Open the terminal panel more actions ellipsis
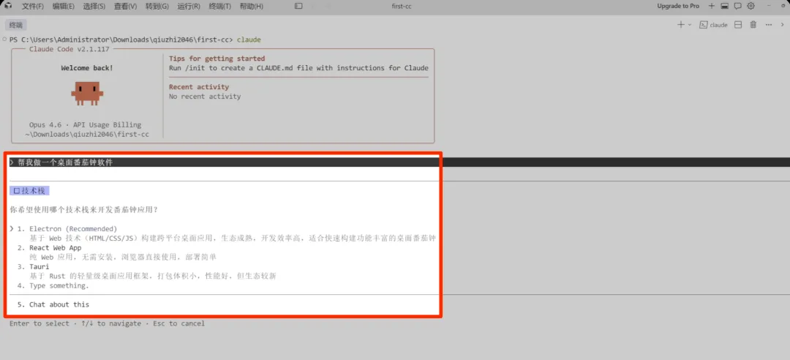 769,24
